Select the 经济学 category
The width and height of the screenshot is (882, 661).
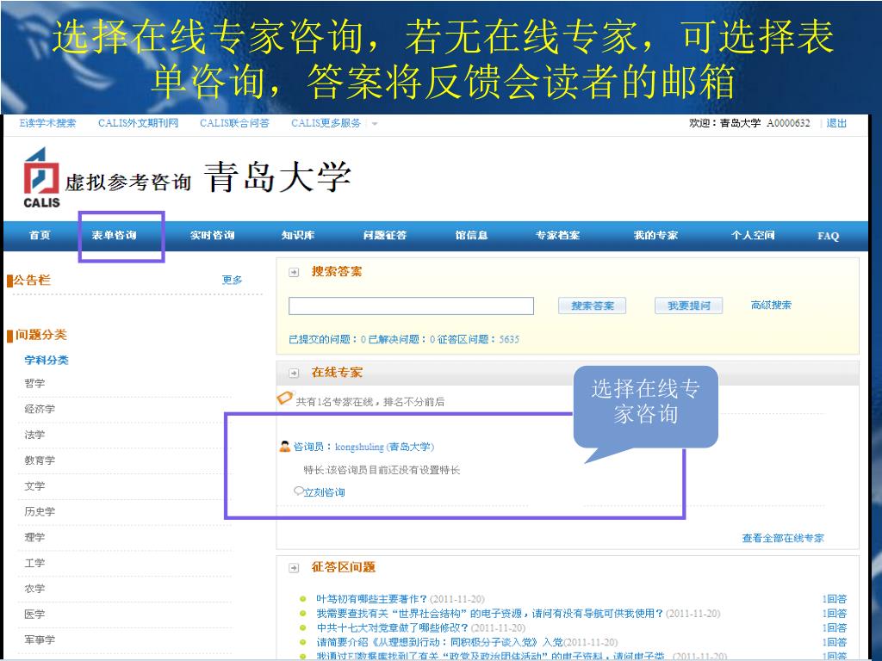pos(40,409)
